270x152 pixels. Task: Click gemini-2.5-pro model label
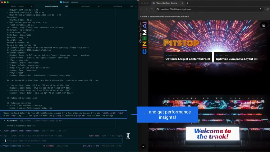[91, 146]
